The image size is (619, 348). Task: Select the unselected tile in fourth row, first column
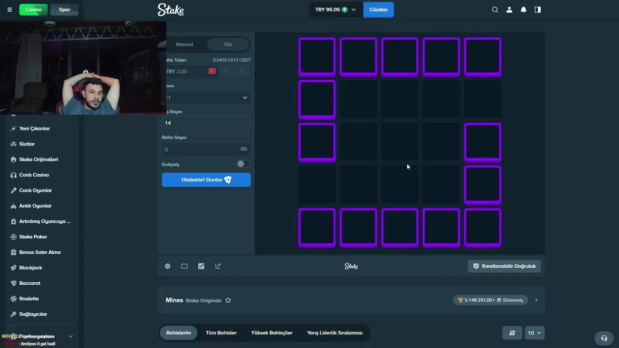317,185
